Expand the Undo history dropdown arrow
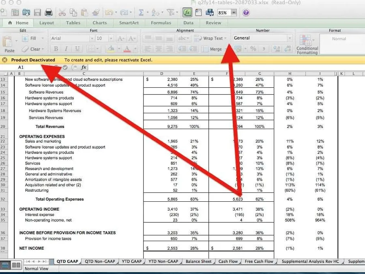This screenshot has height=274, width=365. point(117,13)
